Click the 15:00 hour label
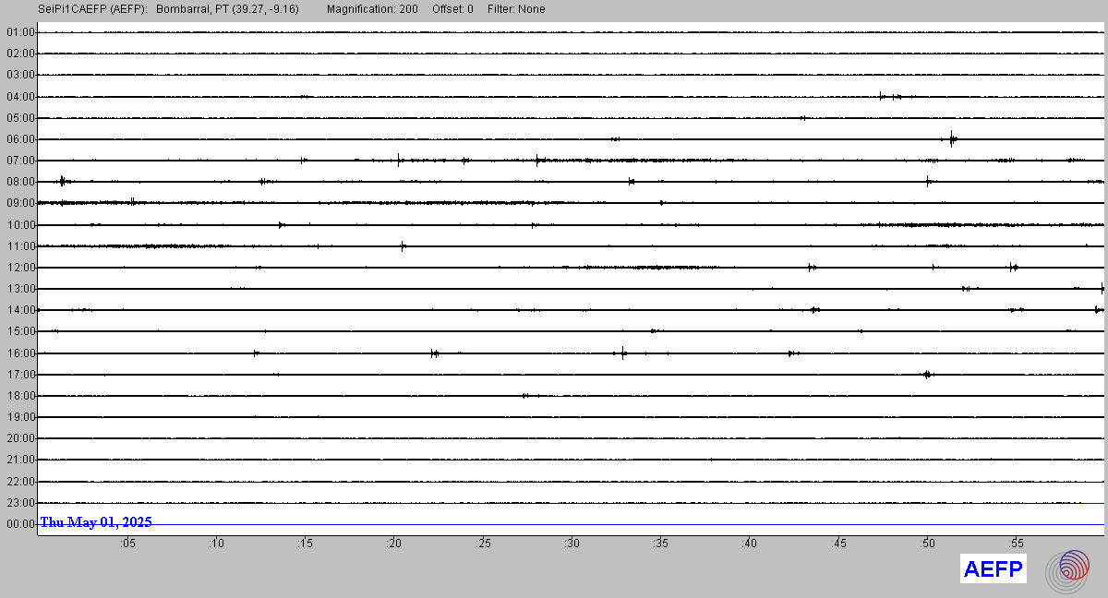This screenshot has width=1108, height=598. pyautogui.click(x=20, y=331)
